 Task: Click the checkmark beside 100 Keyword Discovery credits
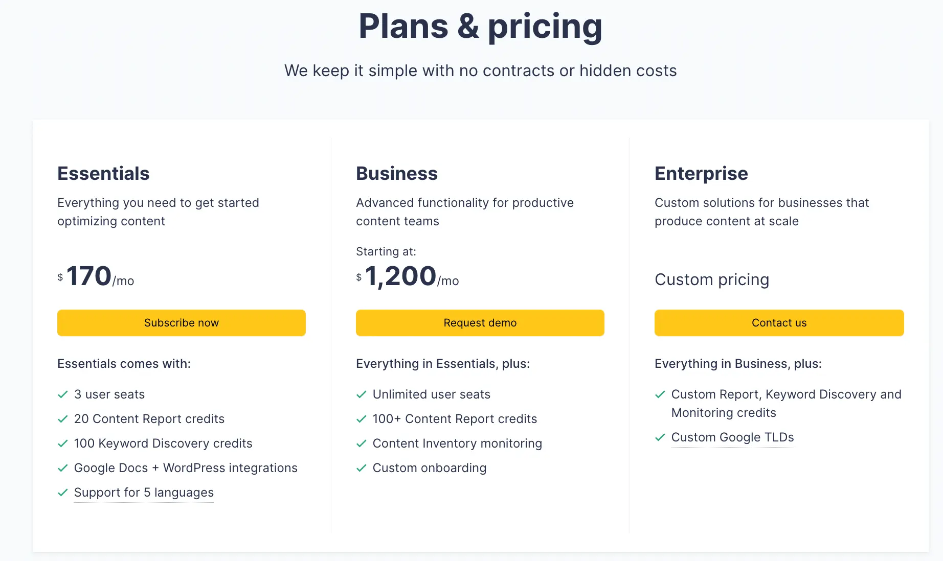[63, 443]
